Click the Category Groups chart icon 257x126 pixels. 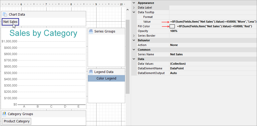click(x=4, y=114)
